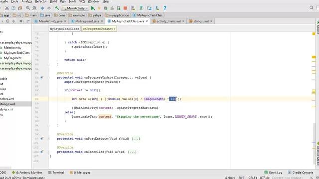
Task: Select styles.xml in project tree
Action: (7, 109)
